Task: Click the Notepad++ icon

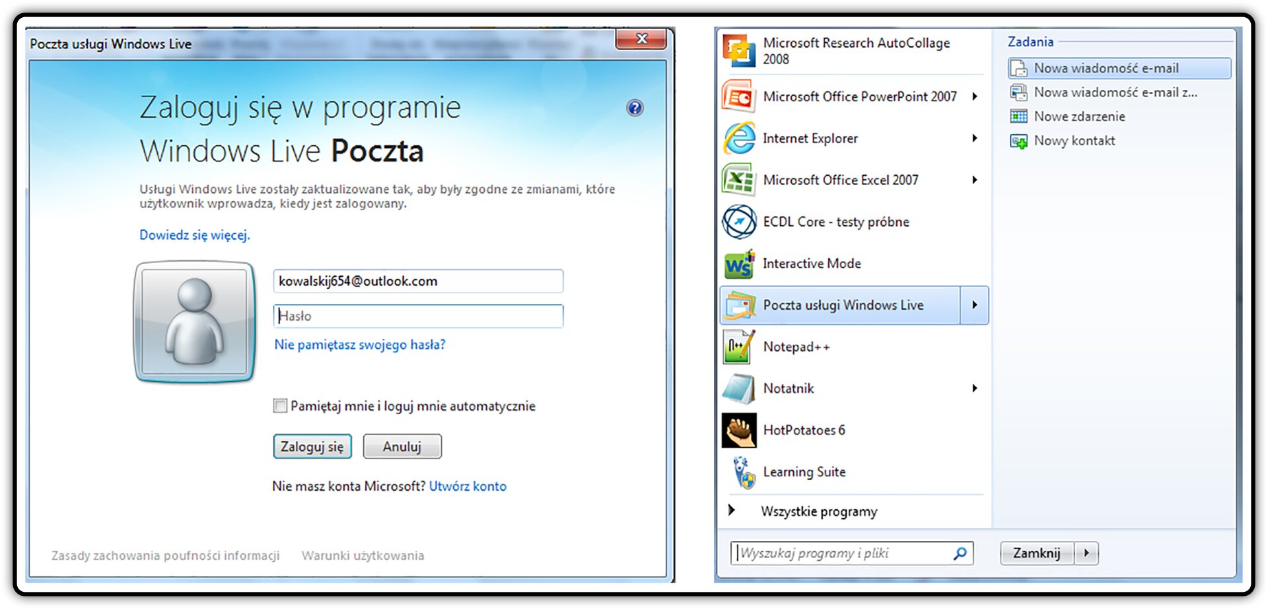Action: [x=739, y=347]
